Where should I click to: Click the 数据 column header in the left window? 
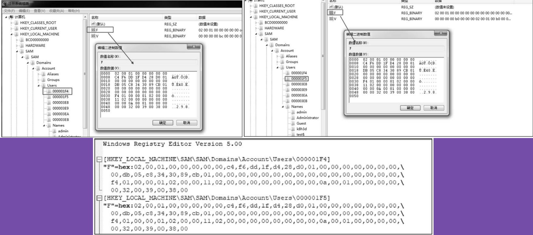(219, 18)
